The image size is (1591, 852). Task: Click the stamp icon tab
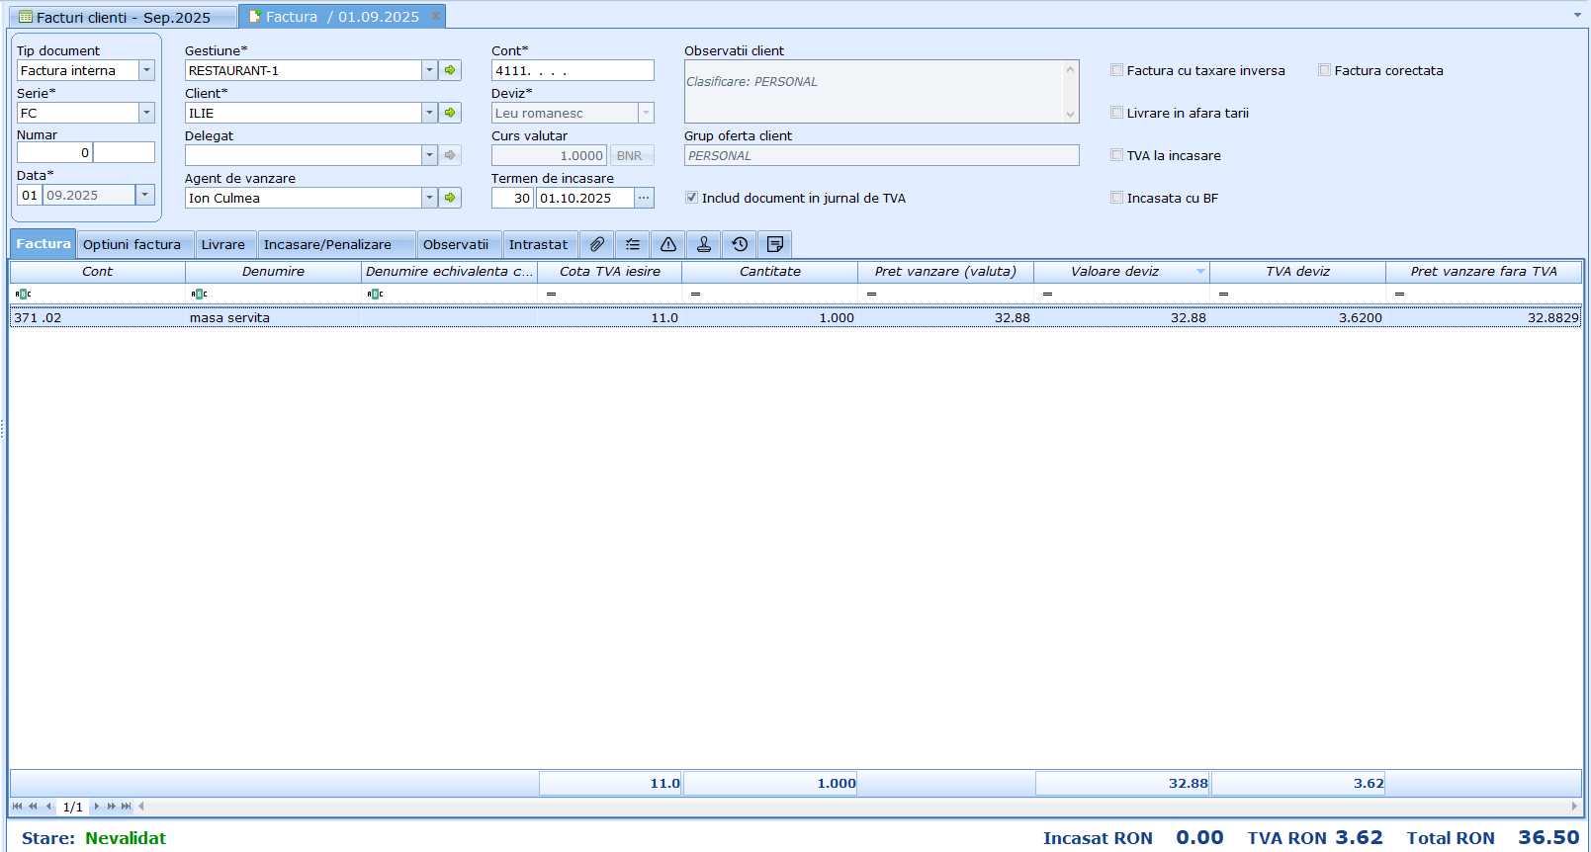(704, 244)
